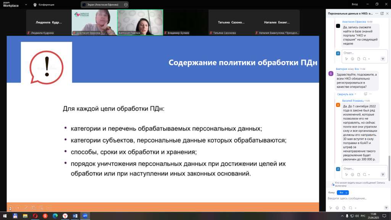This screenshot has height=220, width=391.
Task: Send the first reply with arrow button
Action: (x=383, y=59)
